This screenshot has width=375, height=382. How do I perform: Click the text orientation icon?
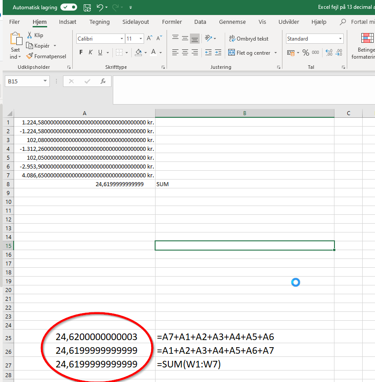pos(208,38)
